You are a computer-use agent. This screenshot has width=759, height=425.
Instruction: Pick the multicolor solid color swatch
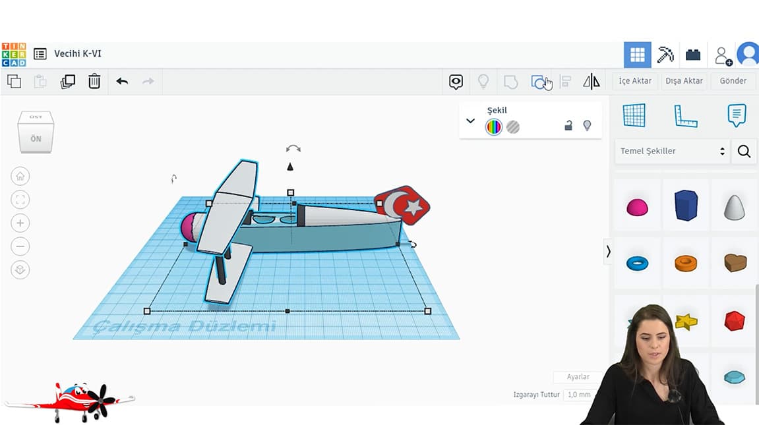[x=494, y=127]
